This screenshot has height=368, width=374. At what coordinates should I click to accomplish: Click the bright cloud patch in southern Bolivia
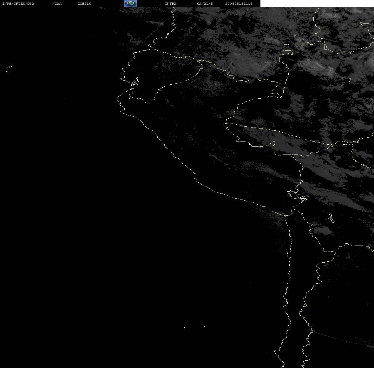323,230
